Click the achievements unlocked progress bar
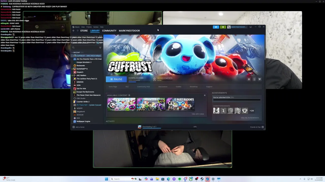The height and width of the screenshot is (182, 325). [x=237, y=100]
